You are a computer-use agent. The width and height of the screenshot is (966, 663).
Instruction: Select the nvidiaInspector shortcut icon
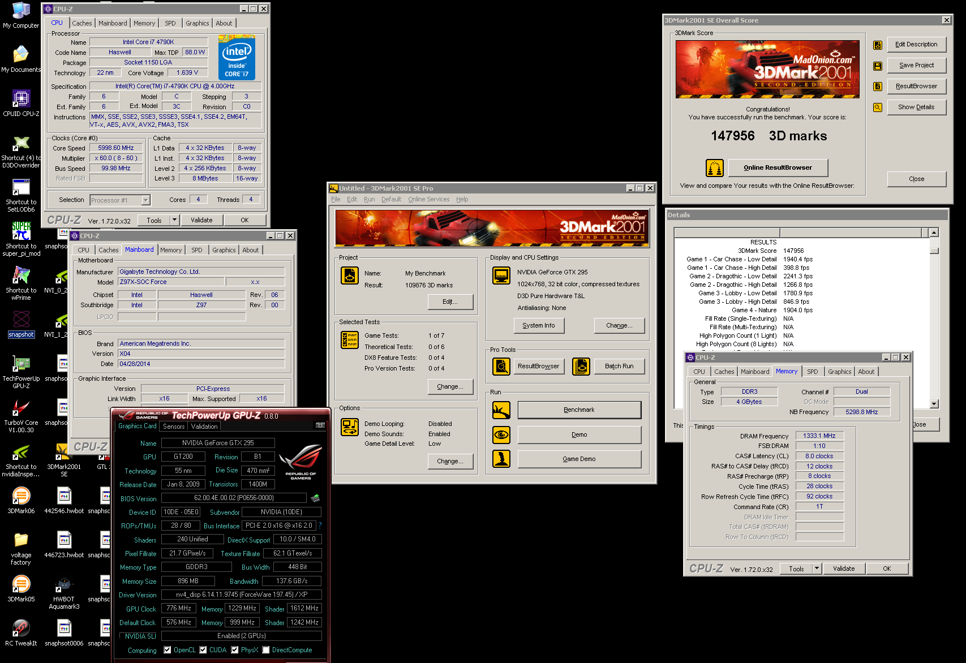pyautogui.click(x=21, y=460)
